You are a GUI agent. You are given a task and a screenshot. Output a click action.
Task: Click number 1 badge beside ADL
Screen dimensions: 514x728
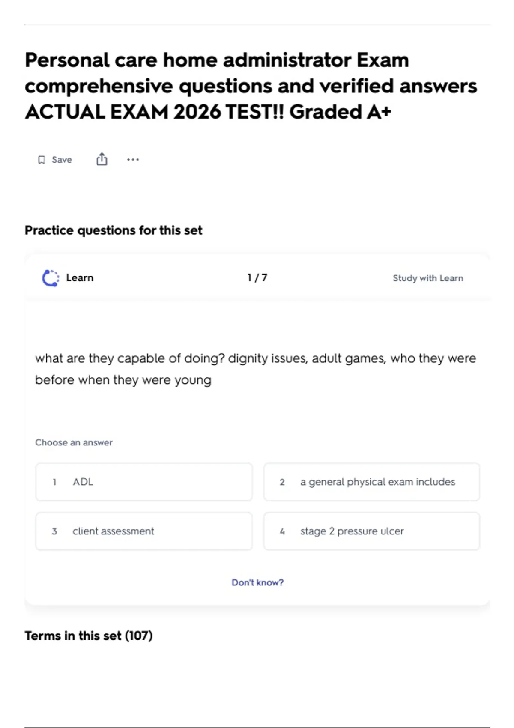coord(54,482)
